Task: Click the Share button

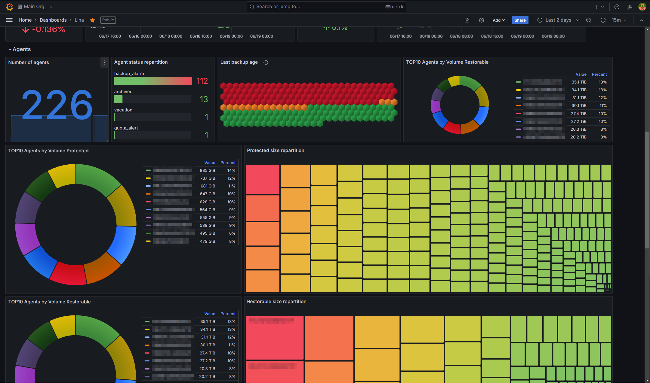Action: pyautogui.click(x=520, y=20)
